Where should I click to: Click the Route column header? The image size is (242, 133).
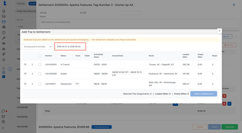pyautogui.click(x=151, y=56)
